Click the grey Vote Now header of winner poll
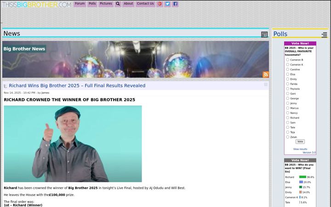This screenshot has width=331, height=207. point(300,160)
